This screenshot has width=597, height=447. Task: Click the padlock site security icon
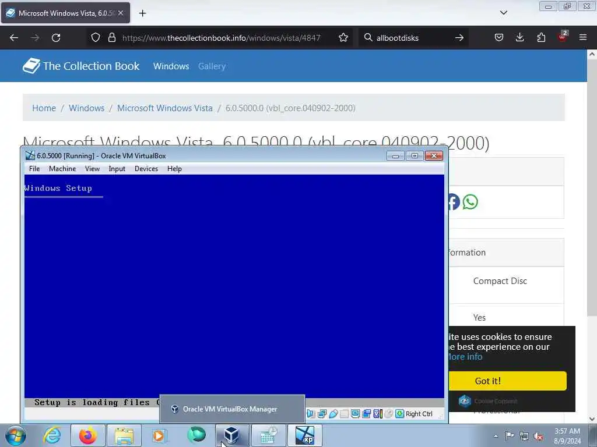click(111, 38)
